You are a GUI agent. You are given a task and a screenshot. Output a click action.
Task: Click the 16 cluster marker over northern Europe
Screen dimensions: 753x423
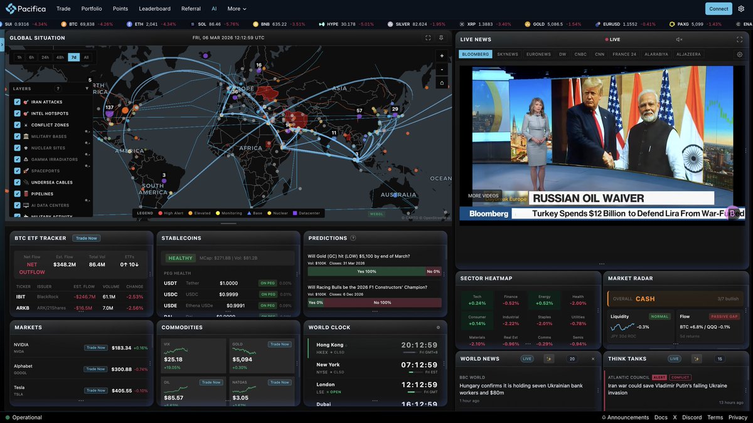point(259,67)
